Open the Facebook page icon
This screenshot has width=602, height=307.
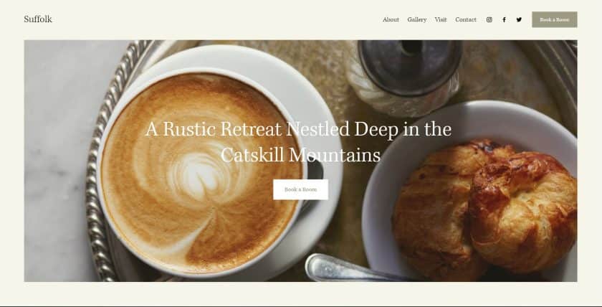[x=504, y=19]
